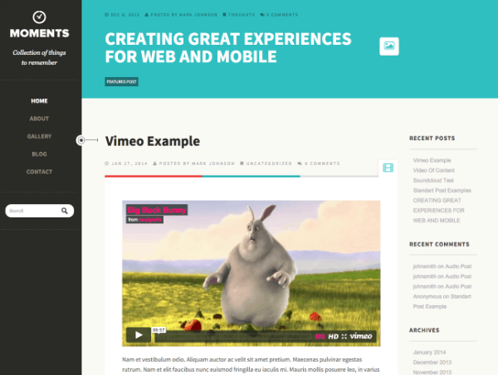Click the Featured Post tag button

(x=121, y=81)
